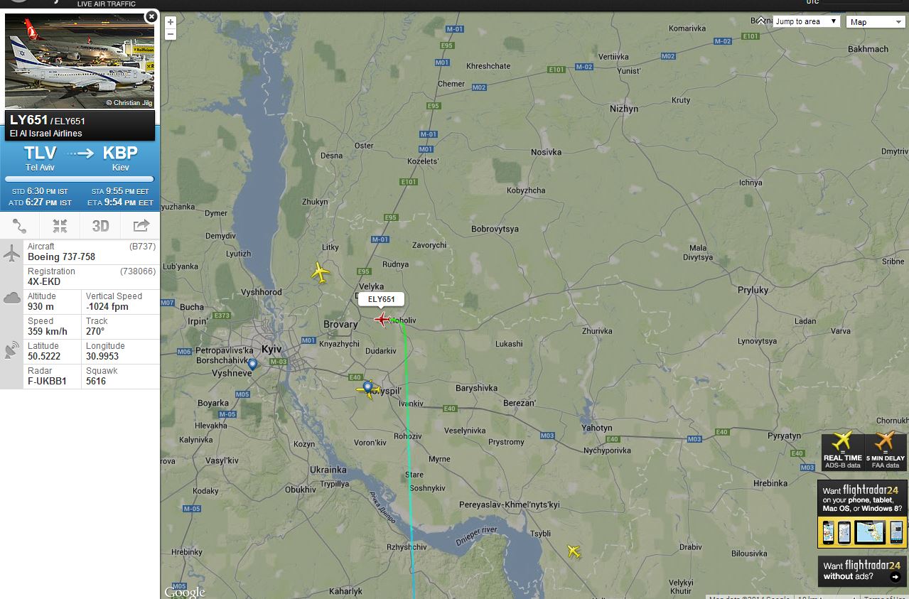Open the Map type dropdown

click(876, 22)
